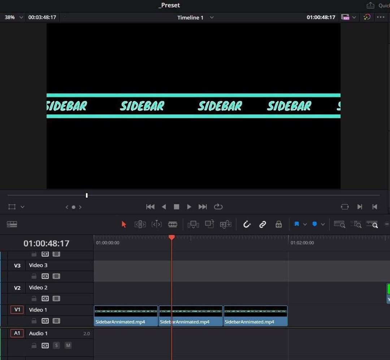
Task: Solo the Audio 1 track
Action: (x=56, y=345)
